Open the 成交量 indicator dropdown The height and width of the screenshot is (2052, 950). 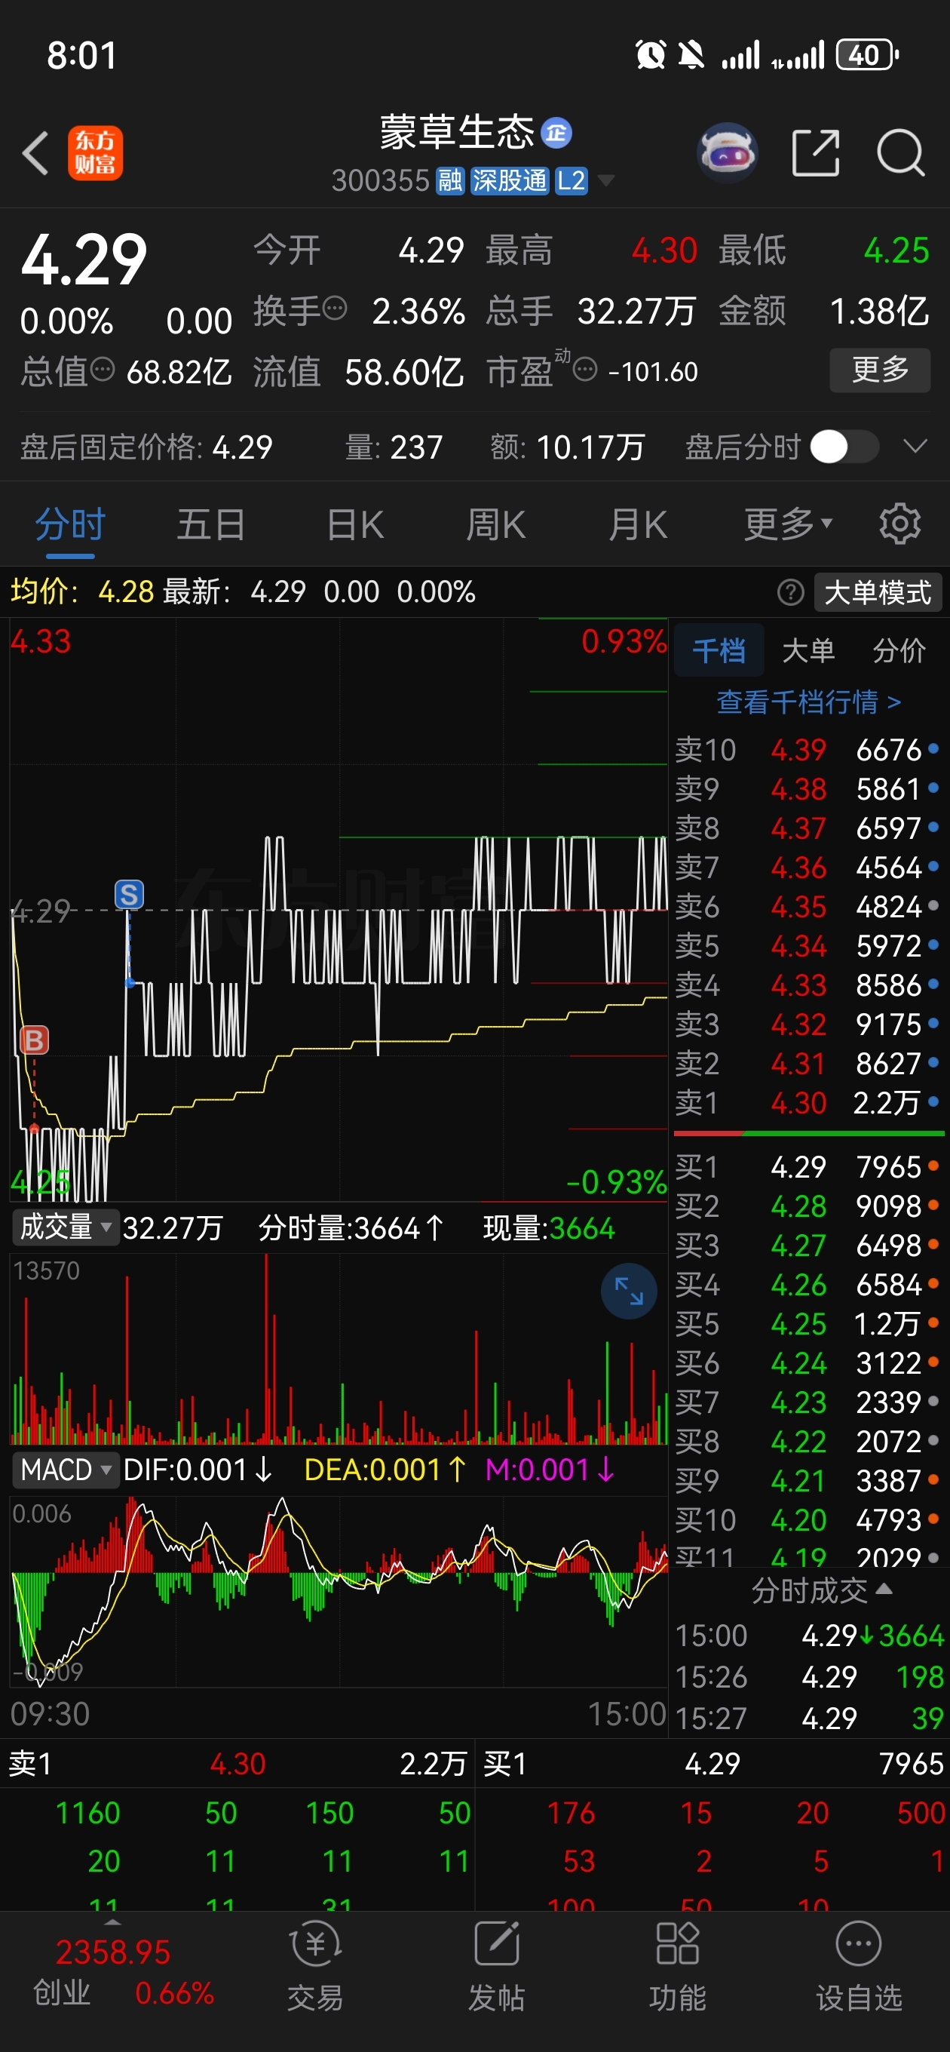pyautogui.click(x=66, y=1227)
